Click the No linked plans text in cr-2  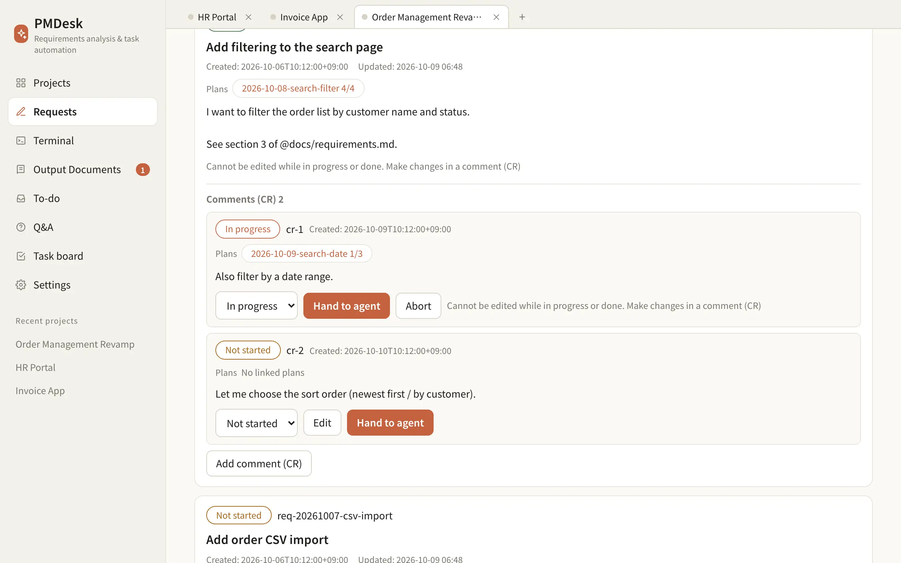pyautogui.click(x=272, y=372)
